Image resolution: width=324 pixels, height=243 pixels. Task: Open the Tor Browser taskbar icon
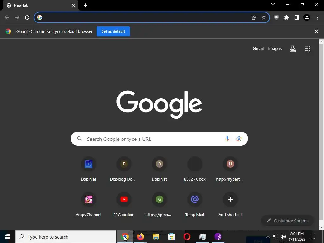point(218,237)
